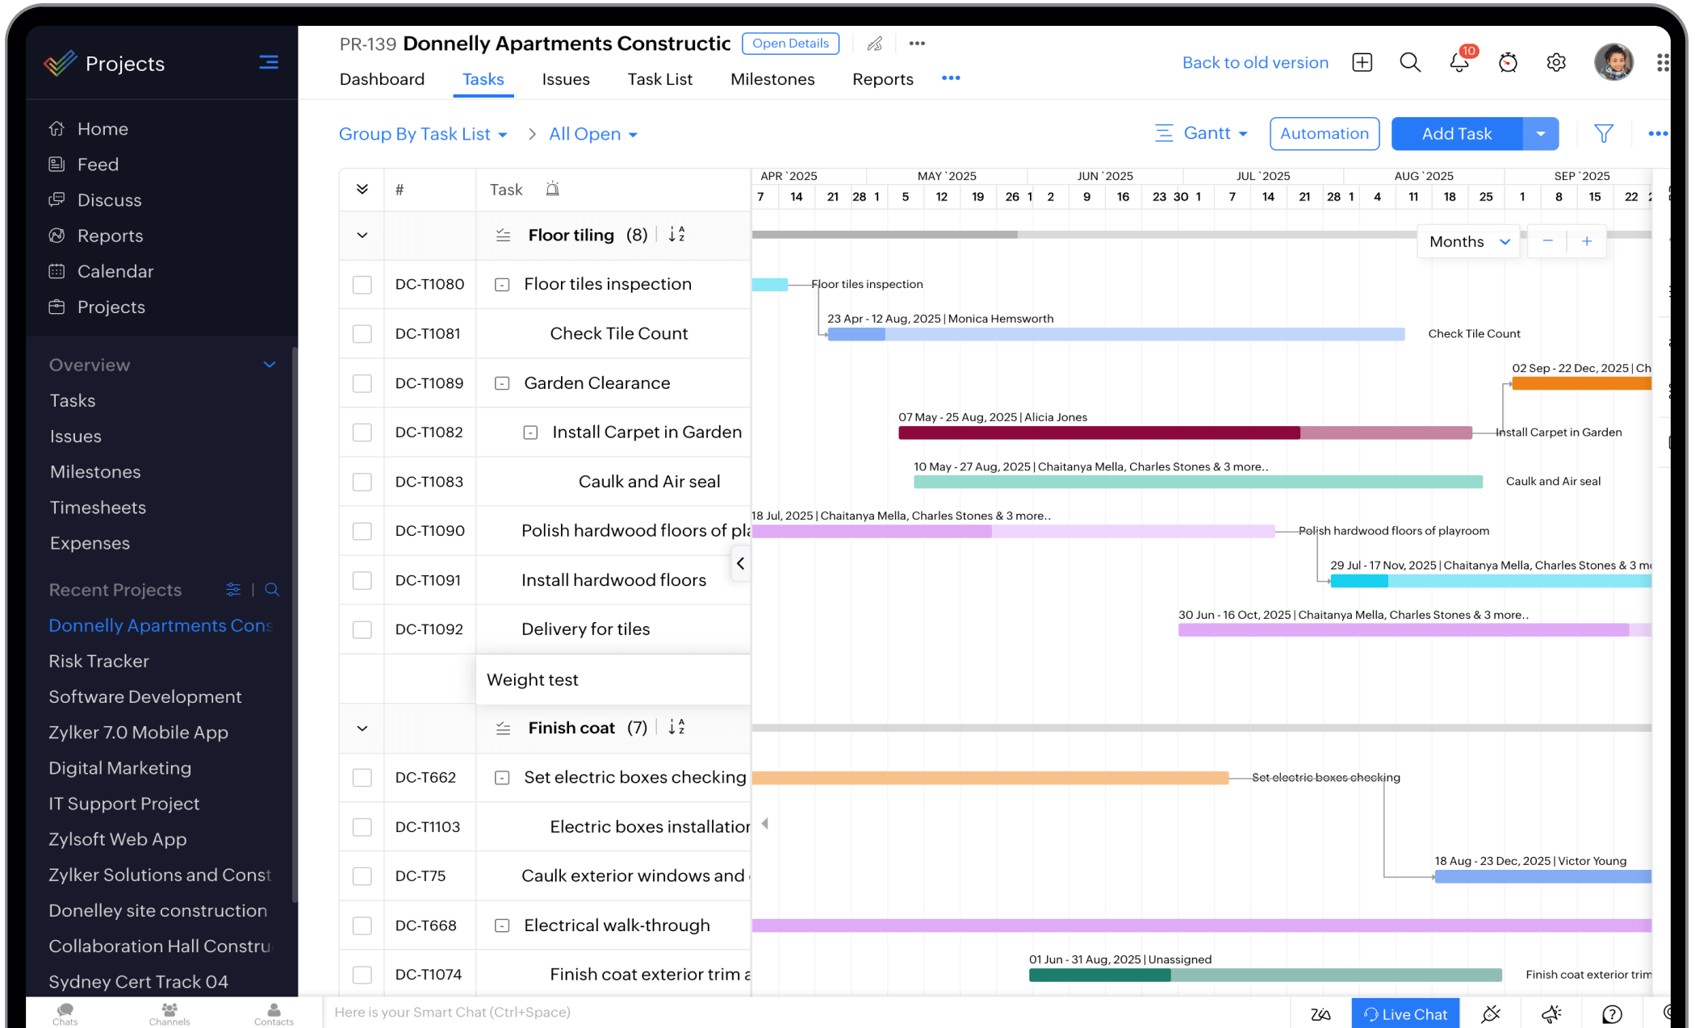The image size is (1695, 1028).
Task: Open Group By Task List dropdown
Action: tap(425, 133)
